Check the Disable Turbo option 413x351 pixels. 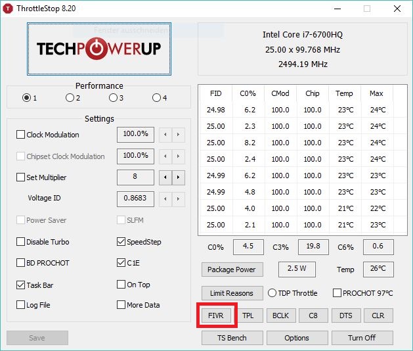pos(21,242)
